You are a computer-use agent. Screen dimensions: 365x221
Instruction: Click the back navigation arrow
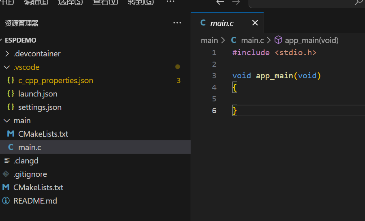[220, 2]
